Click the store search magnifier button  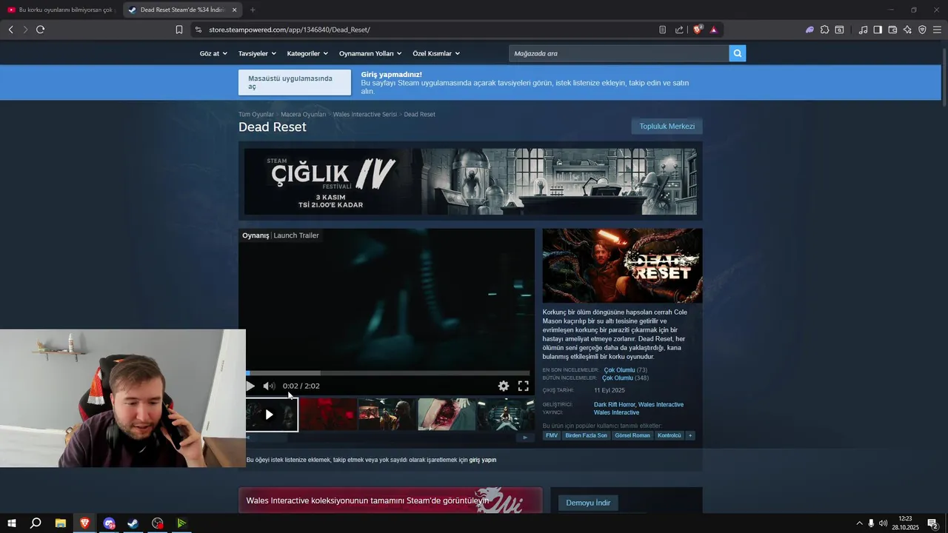click(738, 53)
